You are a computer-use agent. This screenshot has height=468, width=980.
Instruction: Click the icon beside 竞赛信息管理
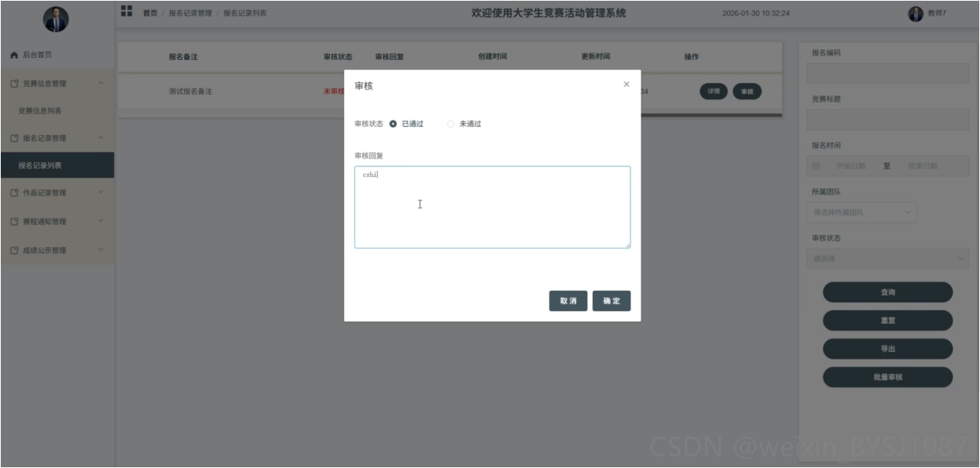(x=14, y=83)
